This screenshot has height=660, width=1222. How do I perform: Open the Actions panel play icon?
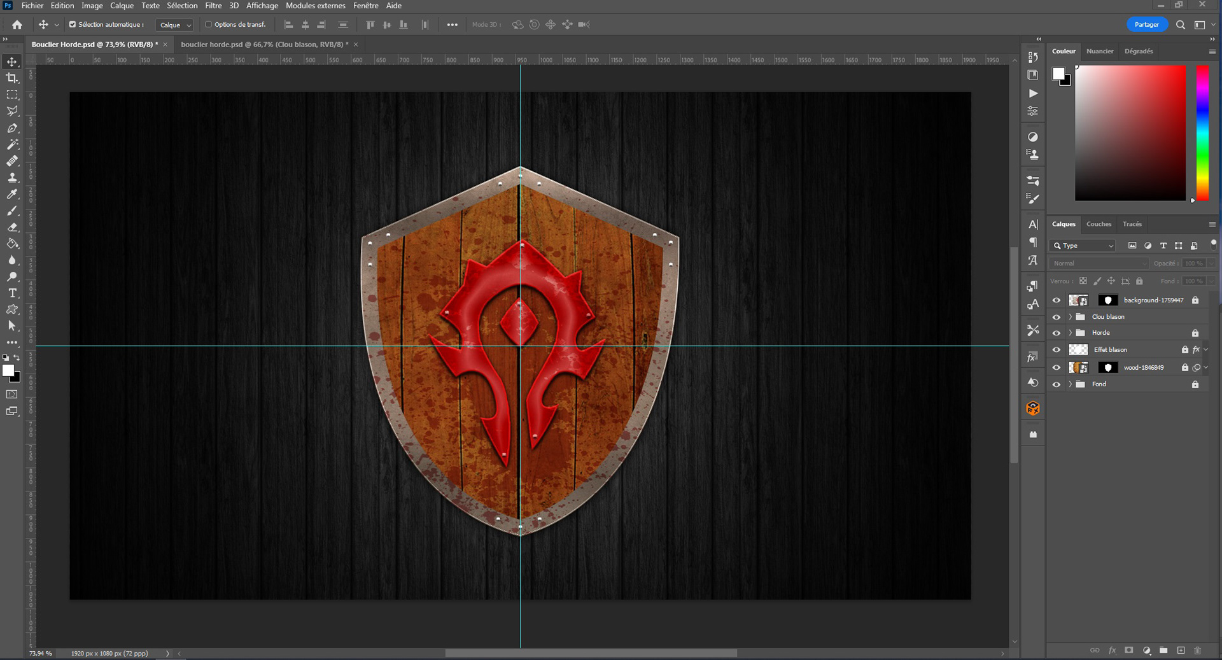coord(1033,93)
